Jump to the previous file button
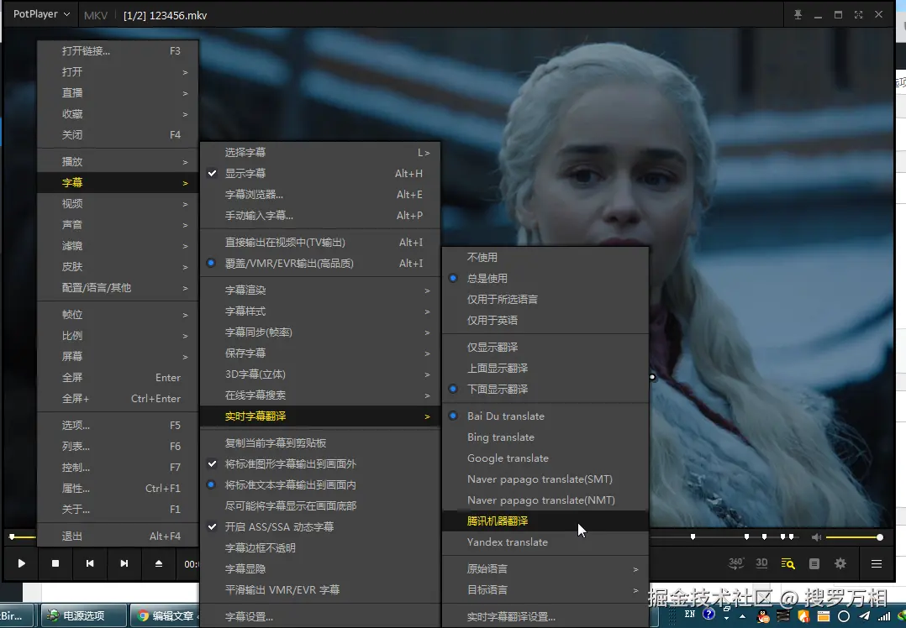Viewport: 906px width, 628px height. [90, 563]
